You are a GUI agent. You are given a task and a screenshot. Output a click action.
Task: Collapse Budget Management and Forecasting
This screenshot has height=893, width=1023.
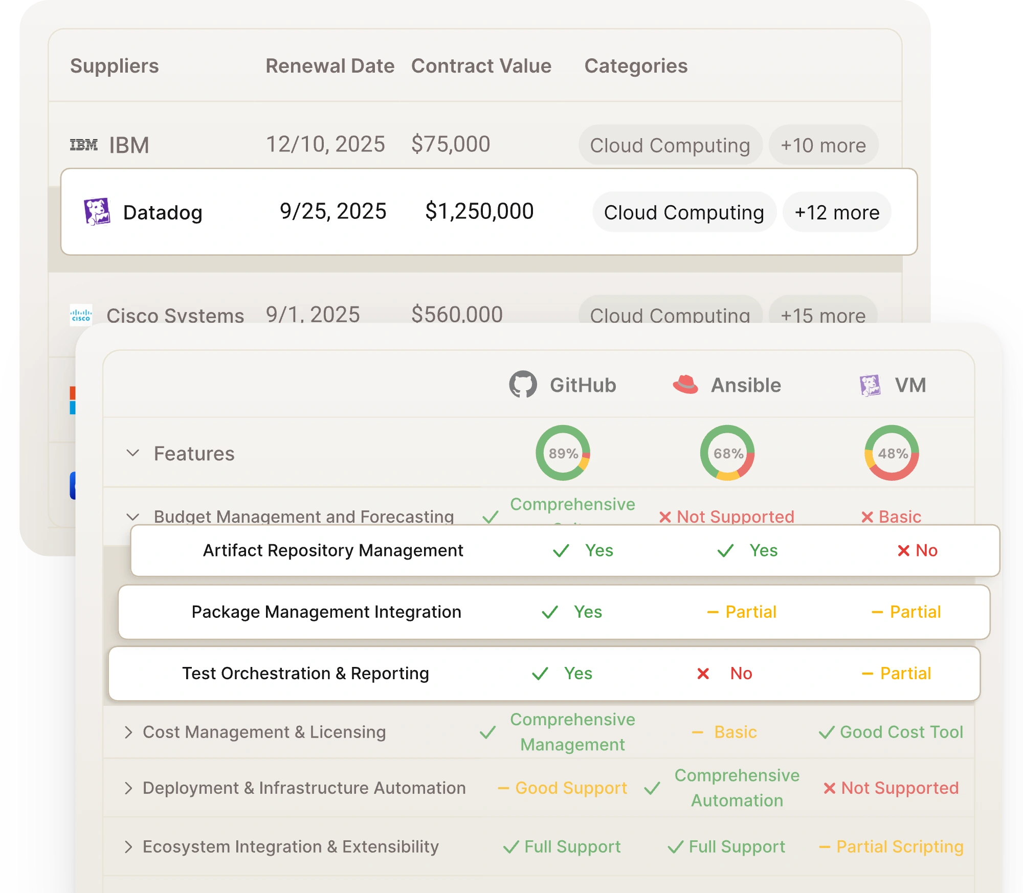pos(132,517)
